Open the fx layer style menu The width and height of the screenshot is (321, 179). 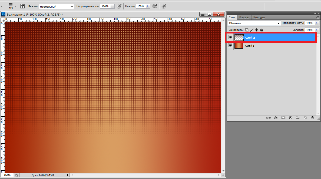point(276,118)
